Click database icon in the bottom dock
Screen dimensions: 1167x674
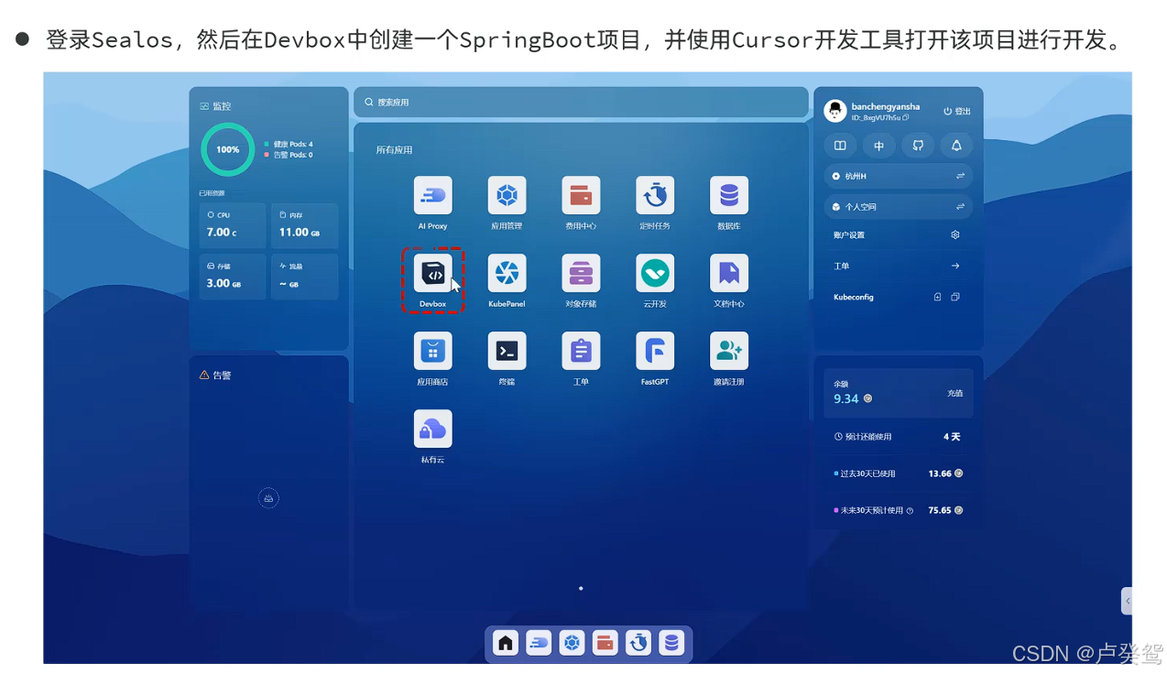(x=671, y=643)
